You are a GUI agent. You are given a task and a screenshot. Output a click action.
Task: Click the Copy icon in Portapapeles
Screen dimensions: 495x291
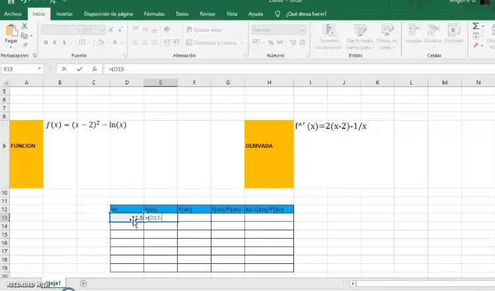coord(24,36)
